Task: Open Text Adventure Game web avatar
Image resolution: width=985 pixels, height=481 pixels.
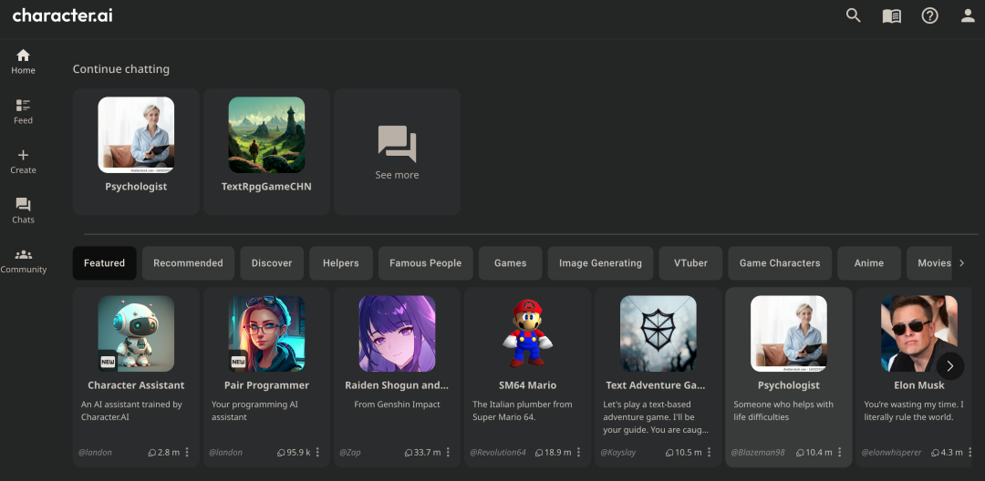Action: (x=658, y=333)
